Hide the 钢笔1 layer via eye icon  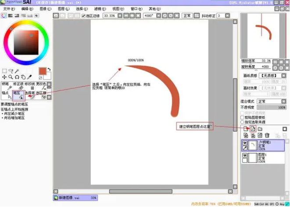pos(244,143)
